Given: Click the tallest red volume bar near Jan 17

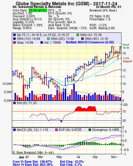Looking at the screenshot, I should click(x=23, y=92).
